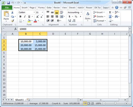Click the formula bar showing 10000
Screen dimensions: 133x107
pos(73,29)
